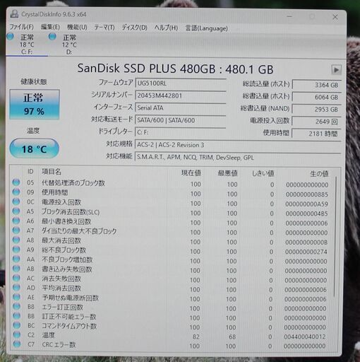Click the blue status orb for C: F: disk
360x362 pixels.
click(11, 37)
